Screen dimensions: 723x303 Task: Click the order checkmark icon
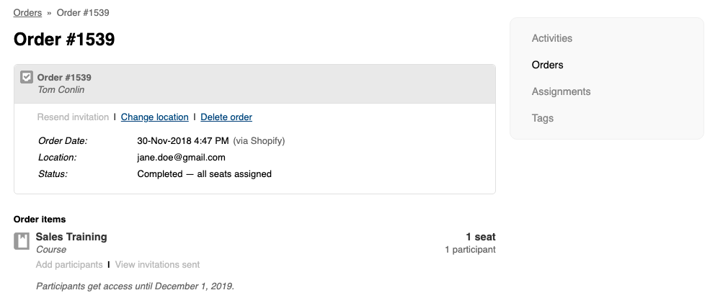(27, 77)
